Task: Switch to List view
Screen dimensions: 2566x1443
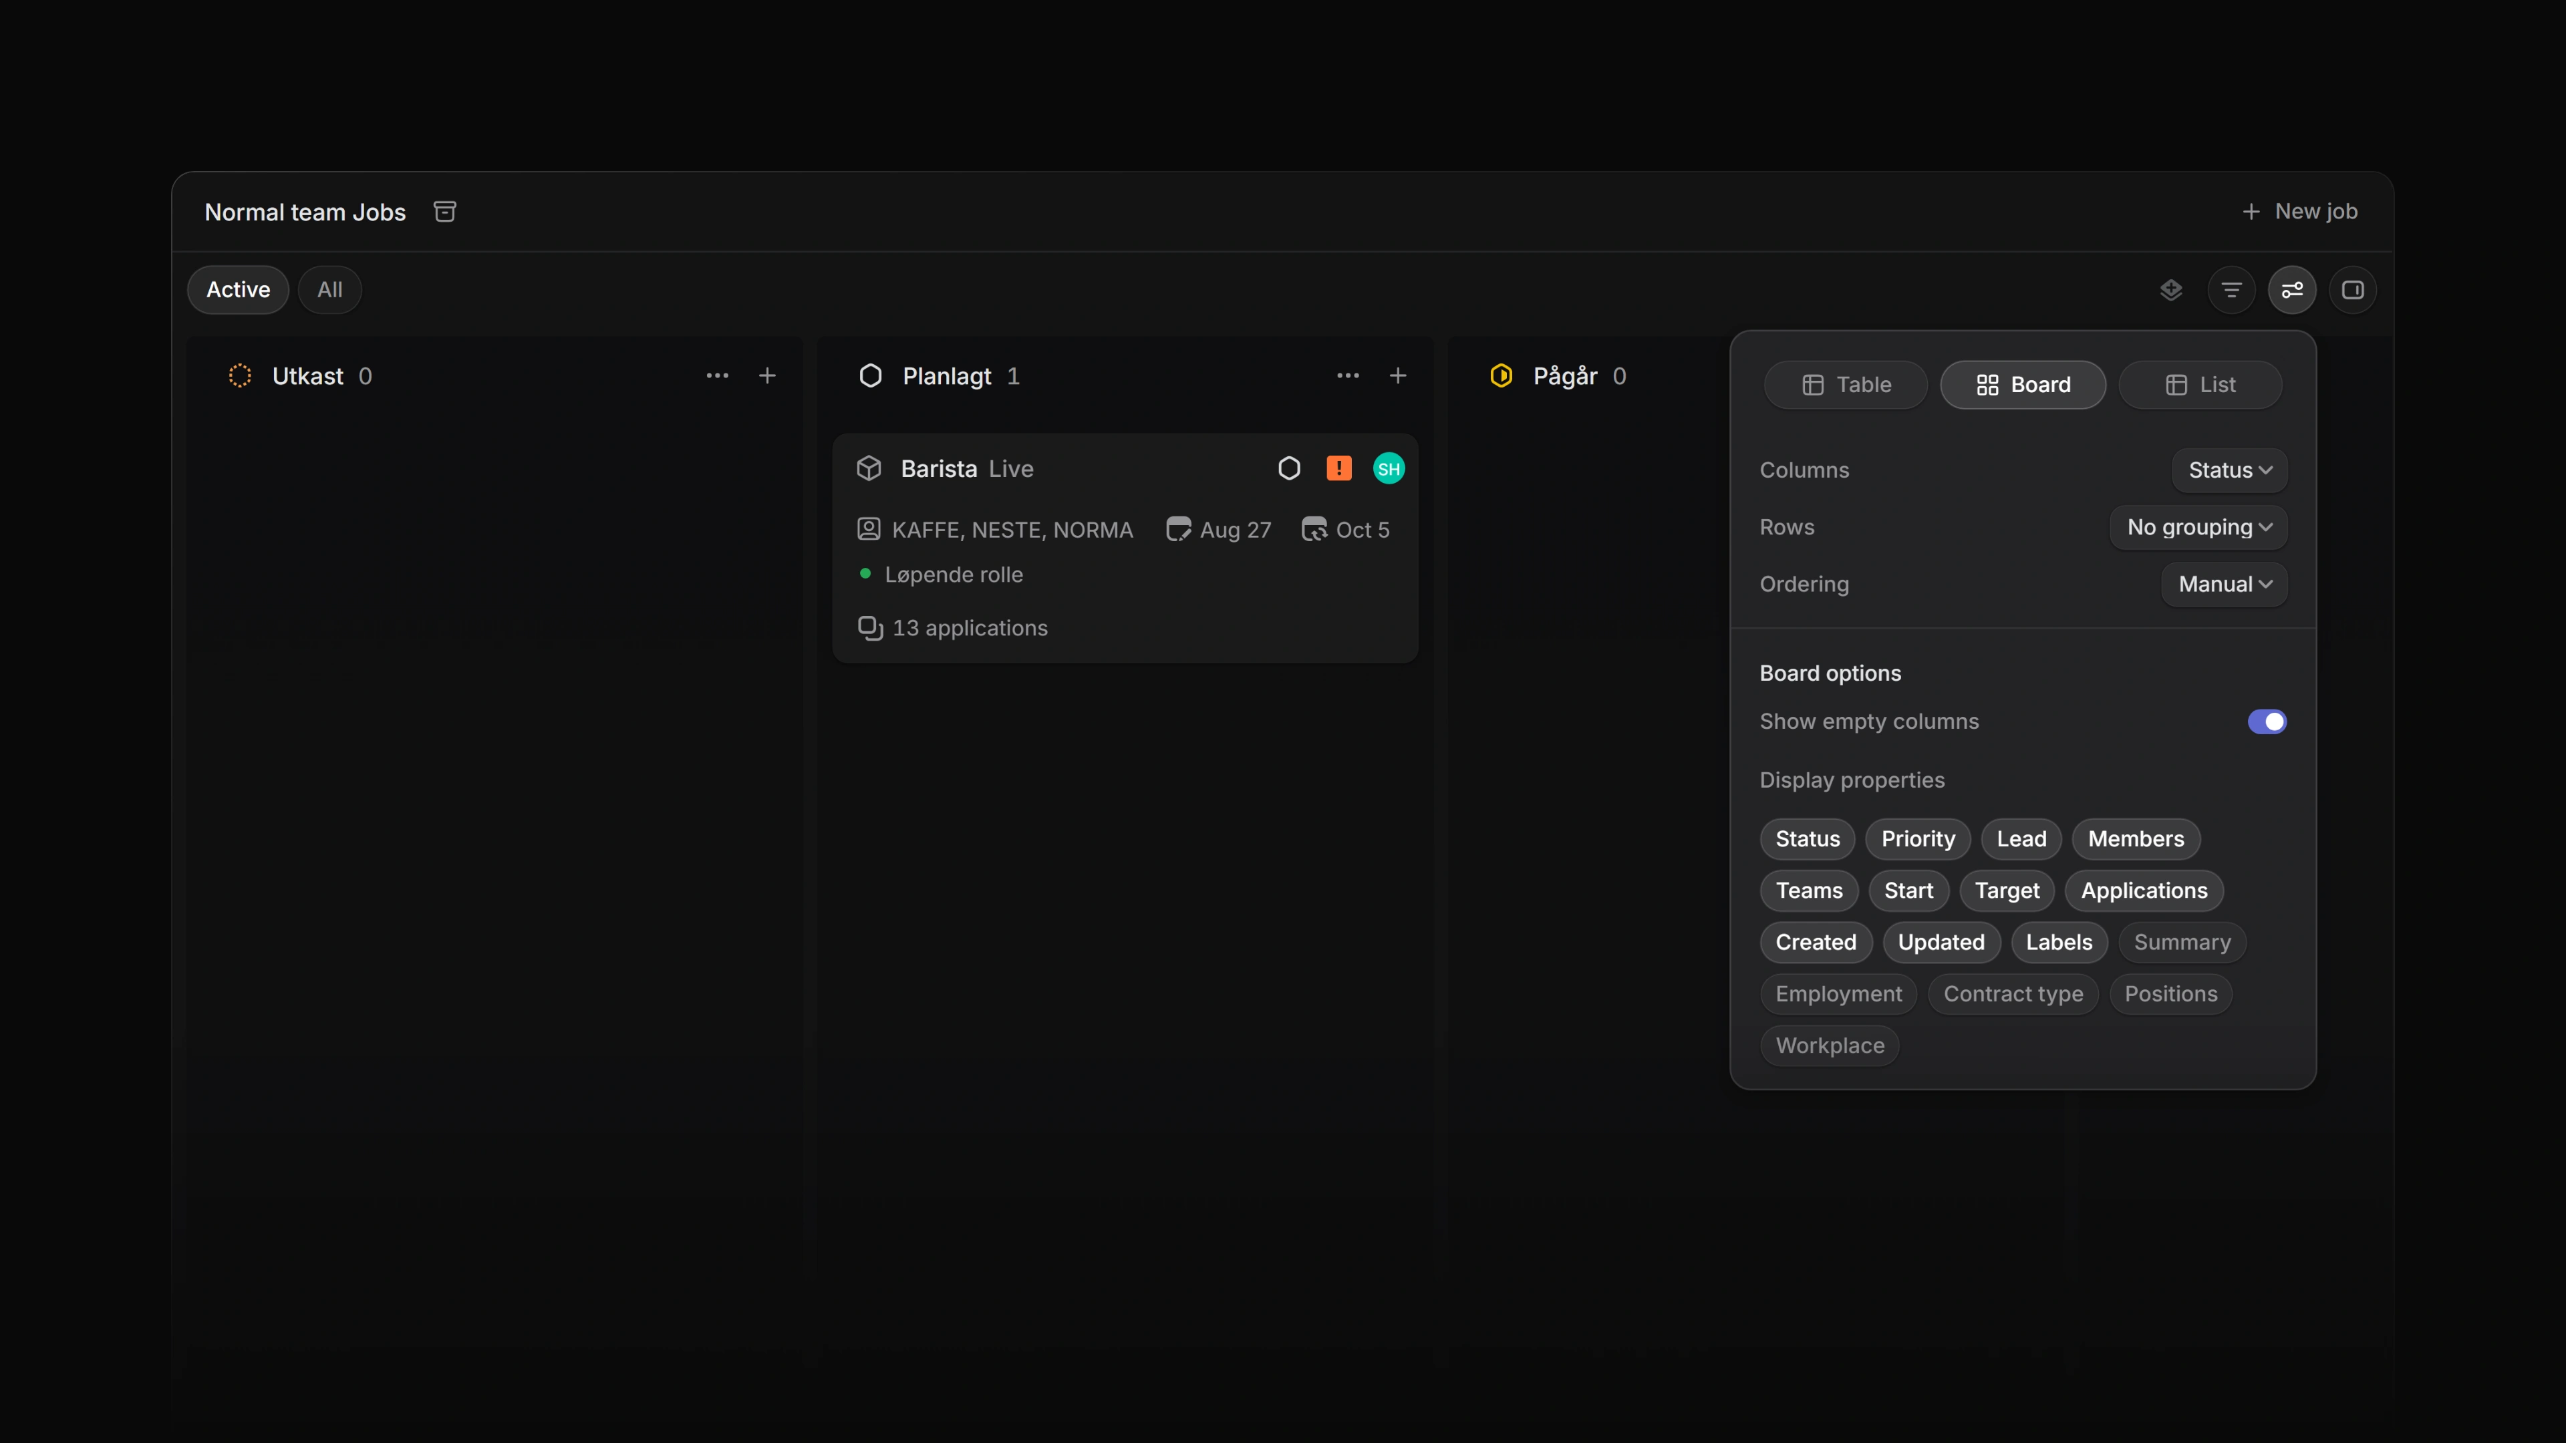Action: [2200, 384]
